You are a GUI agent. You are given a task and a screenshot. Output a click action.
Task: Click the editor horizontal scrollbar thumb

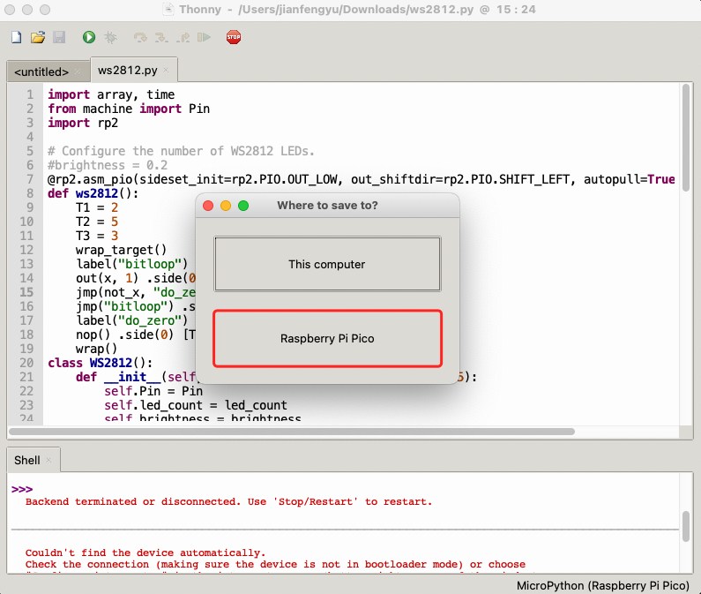[x=292, y=432]
